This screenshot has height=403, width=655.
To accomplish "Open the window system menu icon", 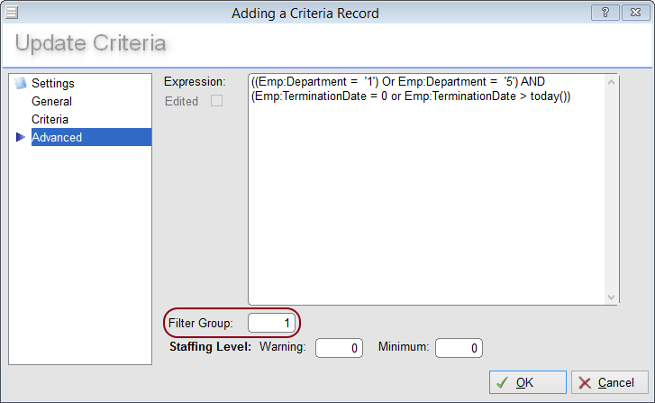I will (12, 13).
